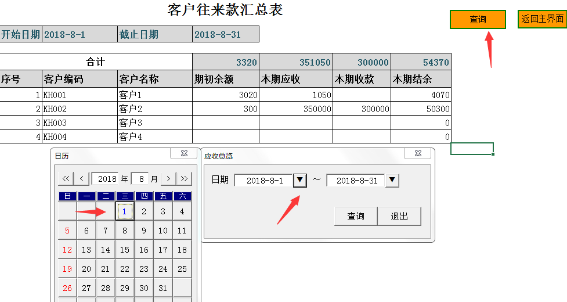Click 退出 in the 应收总览 dialog
Image resolution: width=567 pixels, height=302 pixels.
click(x=399, y=216)
